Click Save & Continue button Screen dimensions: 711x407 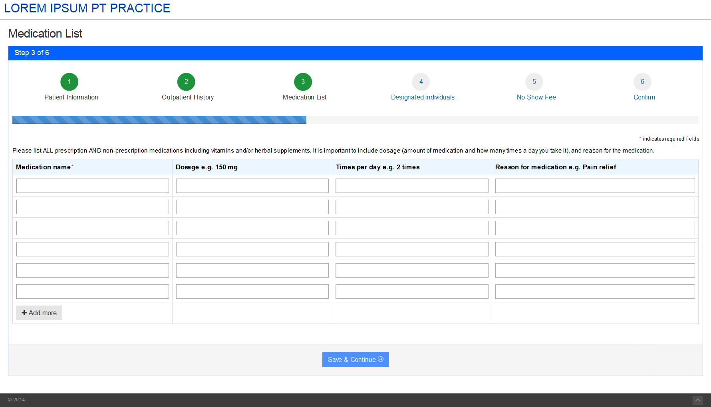pos(355,359)
